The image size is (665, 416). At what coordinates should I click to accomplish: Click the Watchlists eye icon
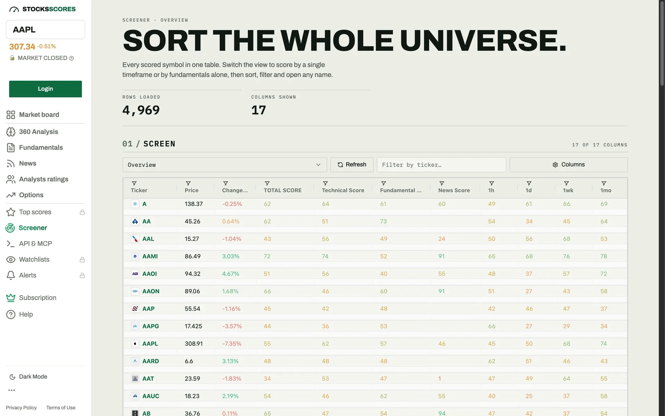coord(11,260)
